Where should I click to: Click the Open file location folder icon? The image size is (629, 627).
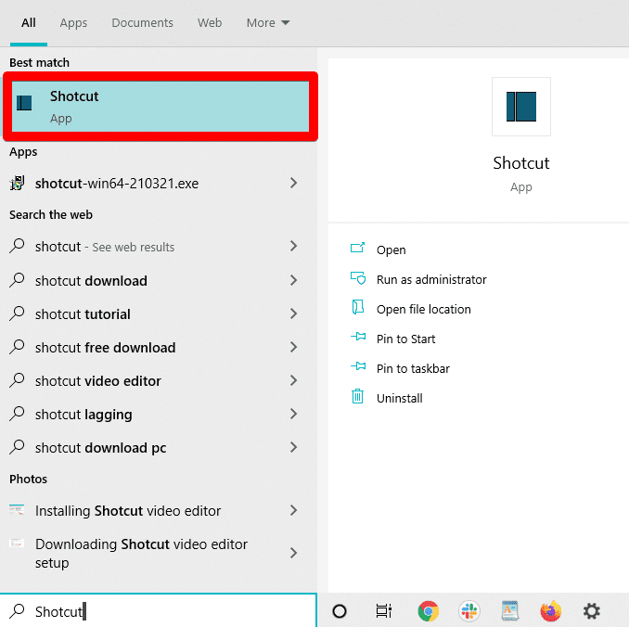click(358, 308)
